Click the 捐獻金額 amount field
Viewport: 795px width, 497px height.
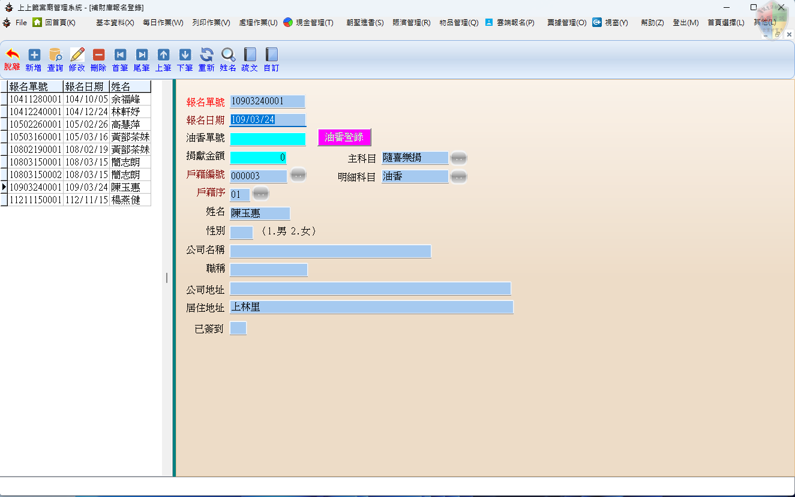pyautogui.click(x=258, y=158)
